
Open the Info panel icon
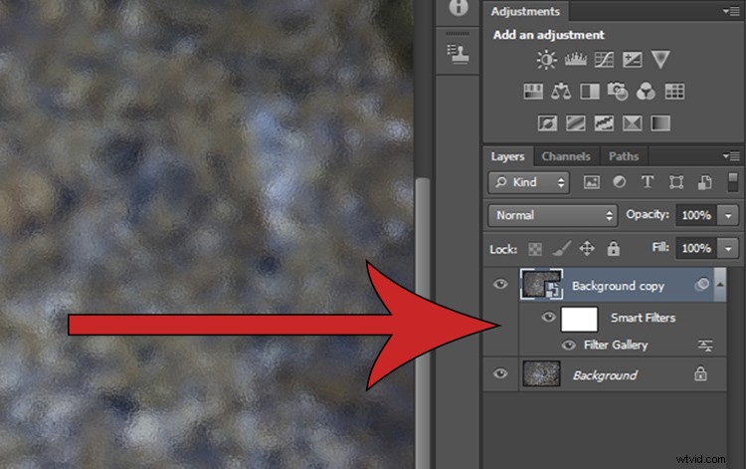[459, 7]
